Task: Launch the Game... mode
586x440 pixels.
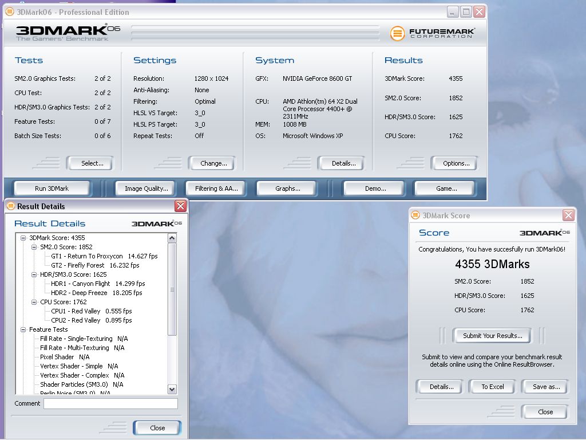Action: 445,188
